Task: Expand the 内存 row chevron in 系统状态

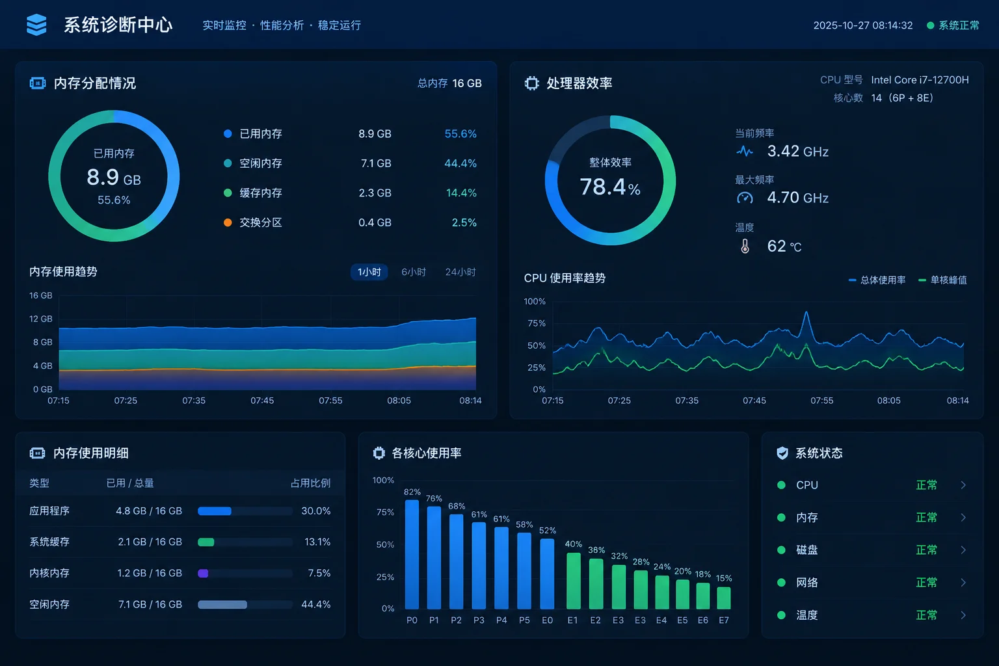Action: point(963,518)
